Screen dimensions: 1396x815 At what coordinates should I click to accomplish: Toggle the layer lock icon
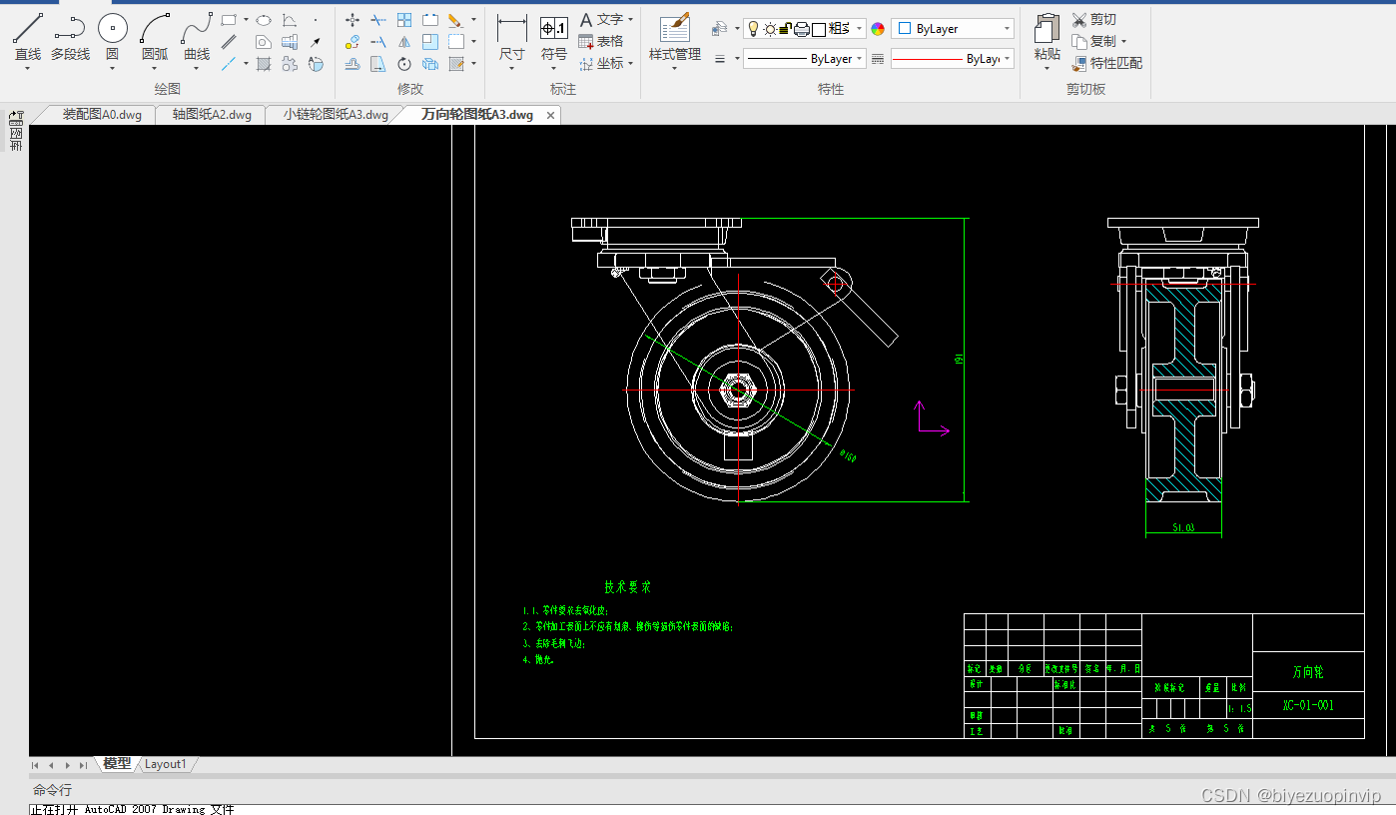click(x=786, y=29)
